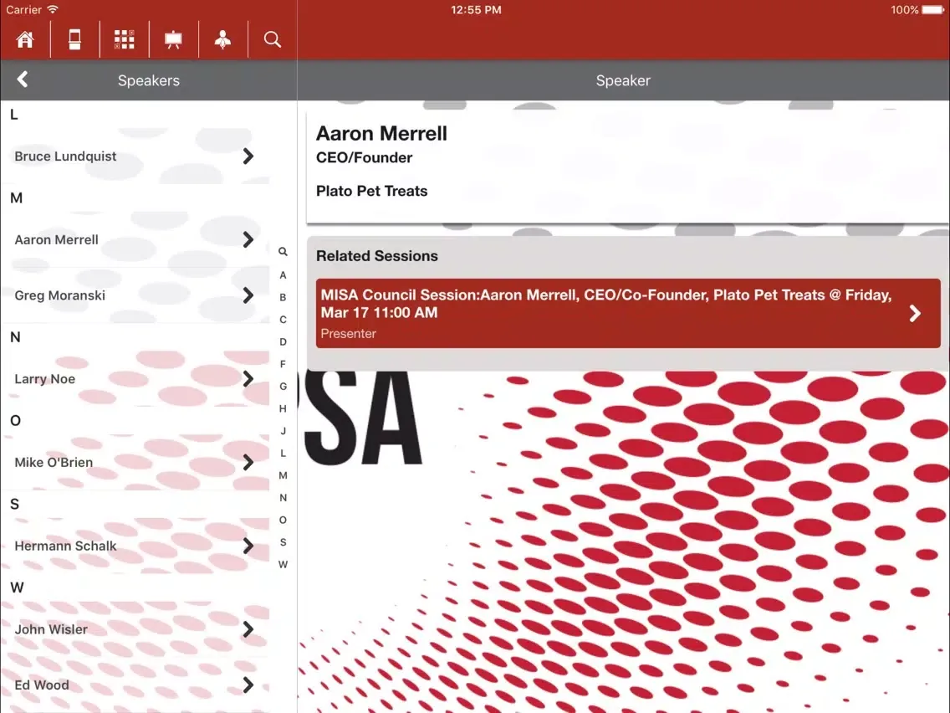The height and width of the screenshot is (713, 950).
Task: Open Larry Noe chevron
Action: pyautogui.click(x=248, y=379)
